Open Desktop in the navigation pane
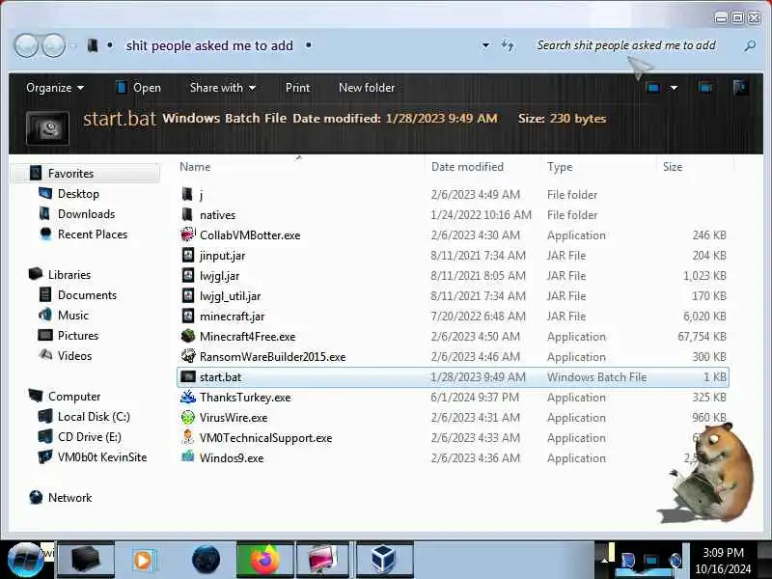 [78, 194]
